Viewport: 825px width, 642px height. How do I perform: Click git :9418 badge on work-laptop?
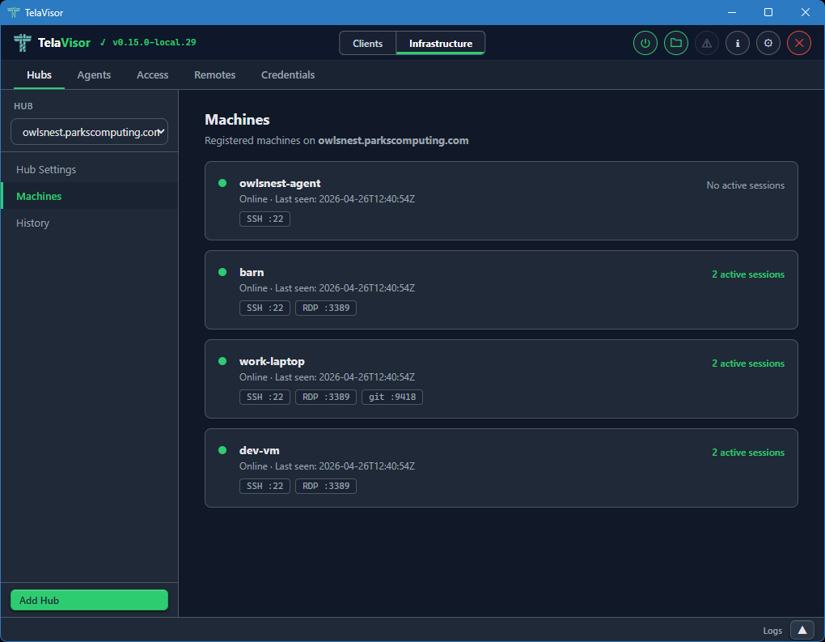tap(392, 397)
